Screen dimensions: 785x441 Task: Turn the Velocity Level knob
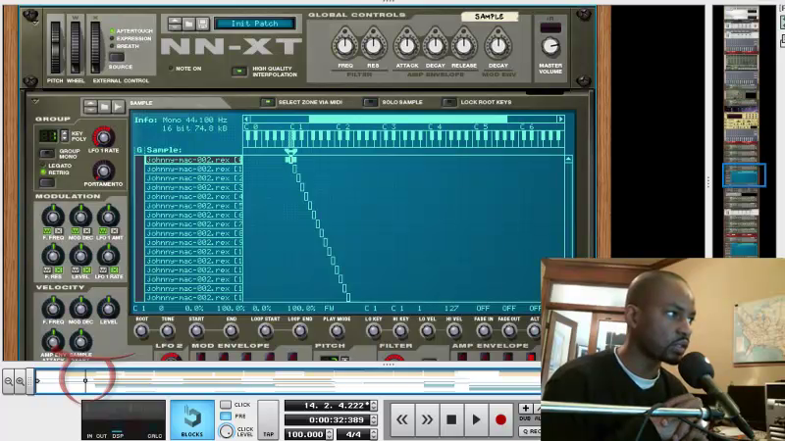pos(108,308)
